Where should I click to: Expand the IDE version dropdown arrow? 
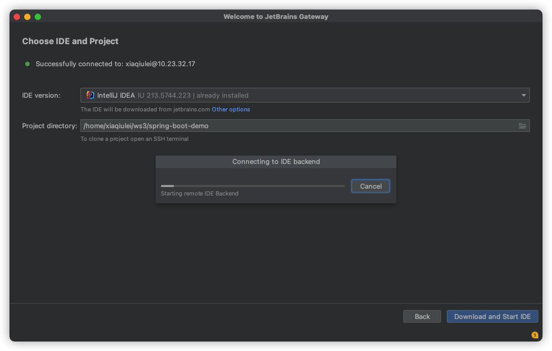(524, 95)
